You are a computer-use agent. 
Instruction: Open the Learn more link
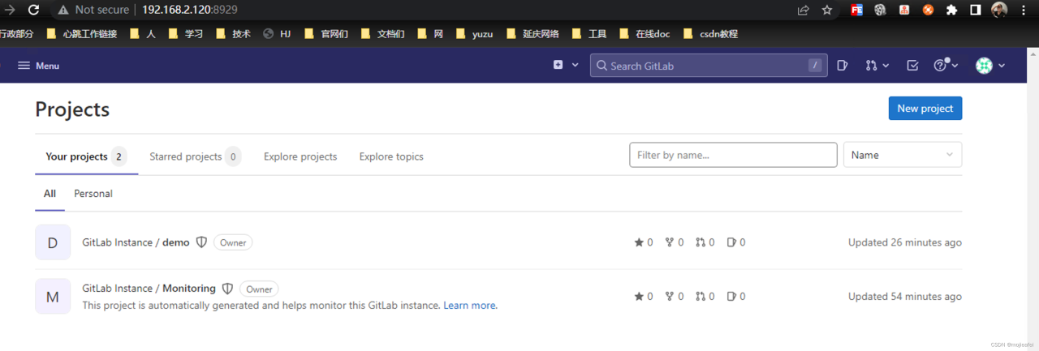pos(470,306)
